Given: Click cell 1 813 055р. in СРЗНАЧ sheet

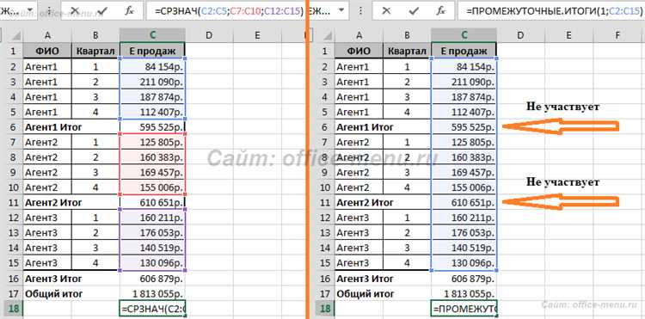Looking at the screenshot, I should (152, 294).
